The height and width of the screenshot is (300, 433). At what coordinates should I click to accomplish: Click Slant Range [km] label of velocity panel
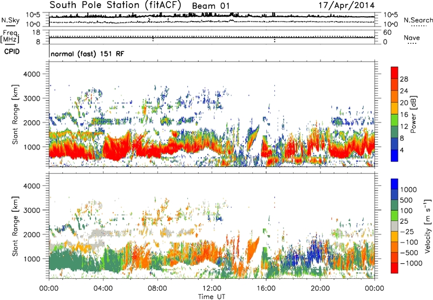tap(15, 226)
